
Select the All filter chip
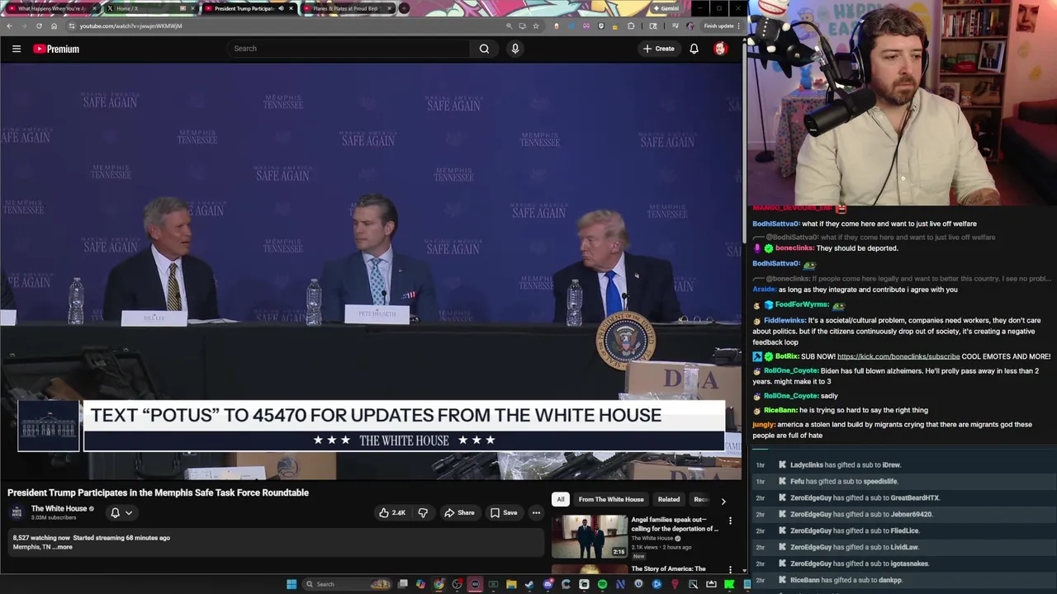point(560,499)
